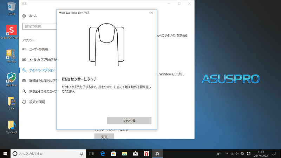
Task: Open the Action Center notification icon
Action: pyautogui.click(x=274, y=154)
